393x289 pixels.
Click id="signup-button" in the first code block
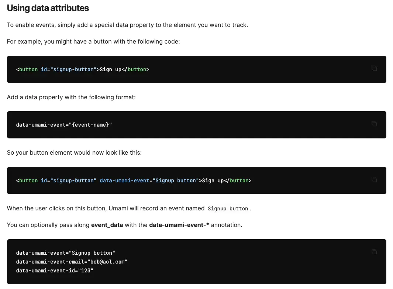(69, 69)
